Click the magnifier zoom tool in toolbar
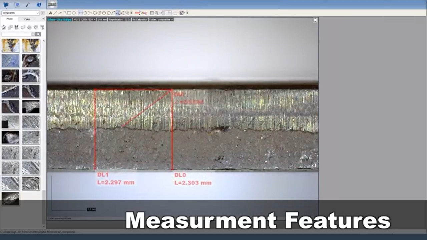Image resolution: width=427 pixels, height=240 pixels. click(x=157, y=13)
